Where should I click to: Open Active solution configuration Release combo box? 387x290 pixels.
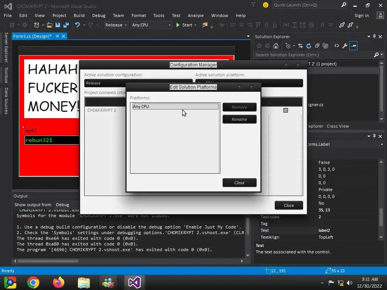pyautogui.click(x=138, y=83)
